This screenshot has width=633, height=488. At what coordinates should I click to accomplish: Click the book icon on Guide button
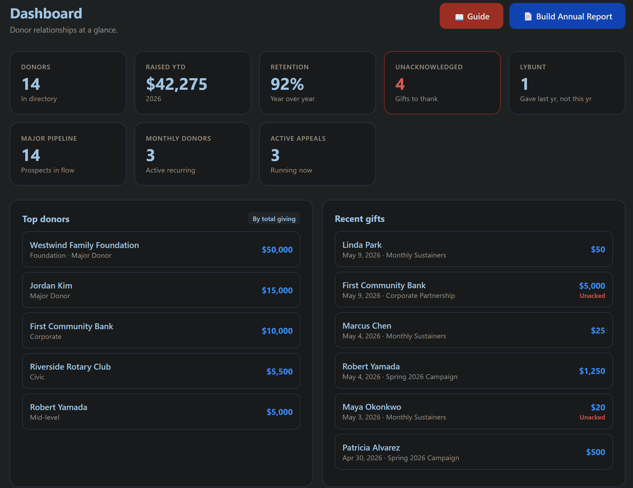point(459,17)
